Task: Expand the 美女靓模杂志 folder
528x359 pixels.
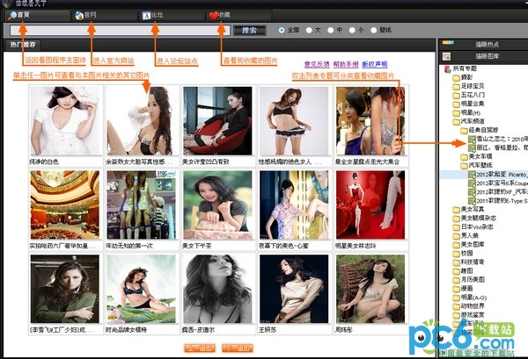Action: pyautogui.click(x=456, y=219)
